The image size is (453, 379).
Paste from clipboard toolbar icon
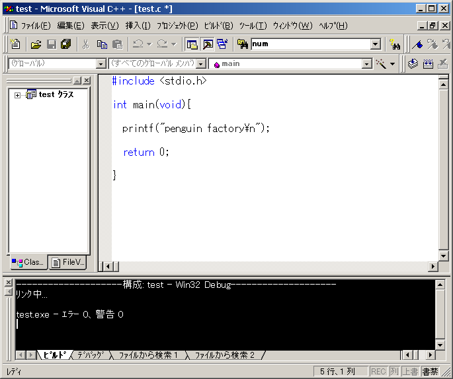[117, 44]
